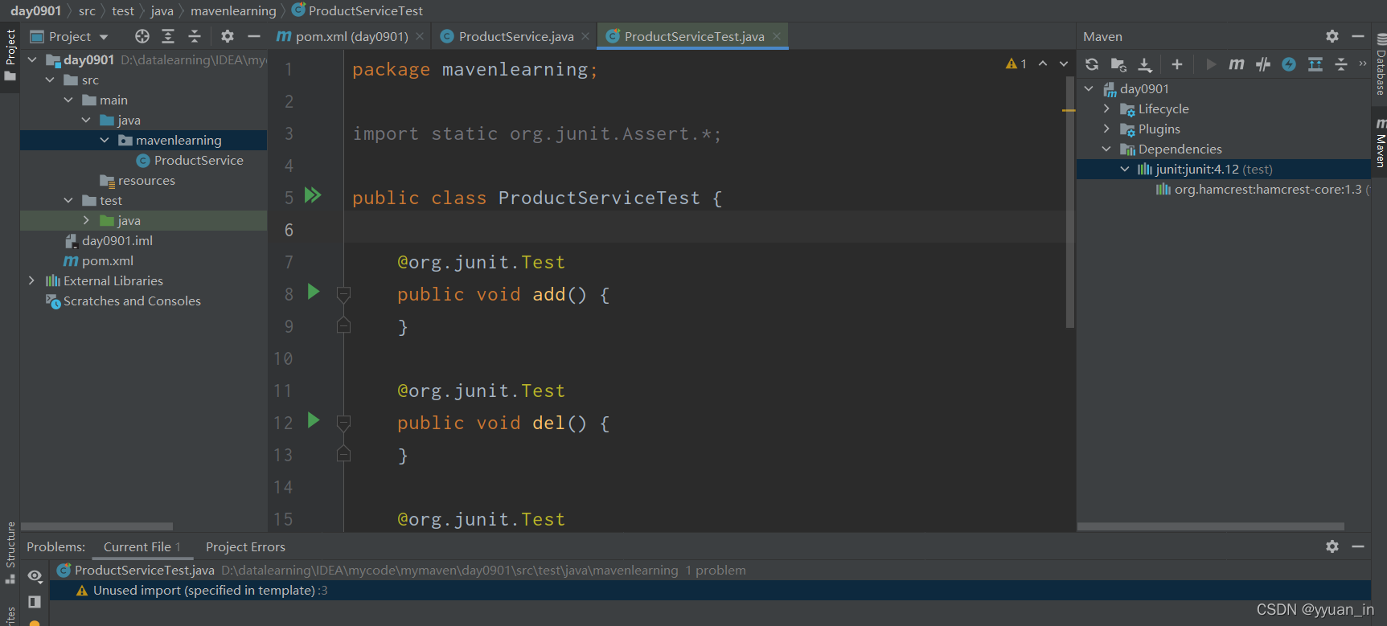Add a Maven project with plus icon
Viewport: 1387px width, 626px height.
1177,64
